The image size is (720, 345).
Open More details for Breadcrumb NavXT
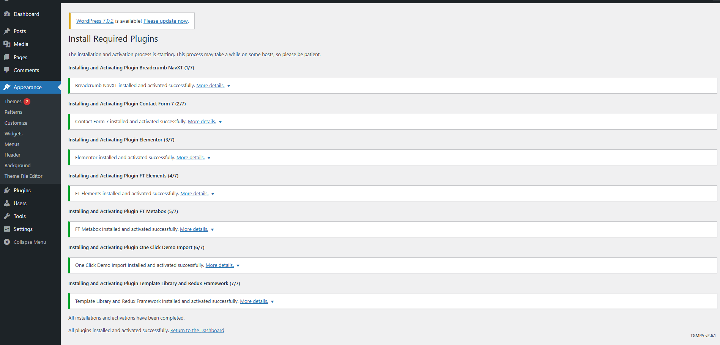[210, 86]
